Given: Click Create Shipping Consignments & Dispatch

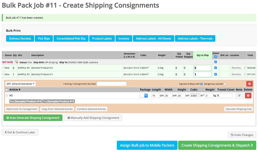Looking at the screenshot, I should (x=217, y=145).
